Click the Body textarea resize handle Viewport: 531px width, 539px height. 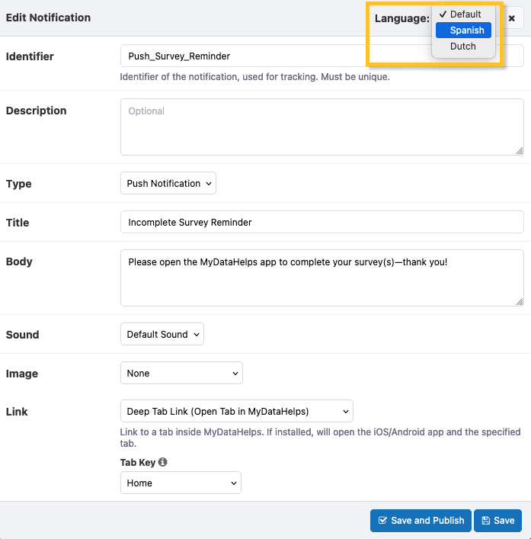click(x=519, y=301)
